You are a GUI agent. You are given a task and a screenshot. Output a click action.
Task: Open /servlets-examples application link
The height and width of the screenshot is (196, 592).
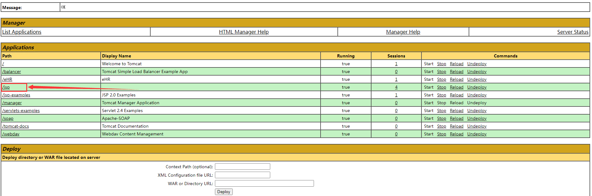[x=21, y=111]
